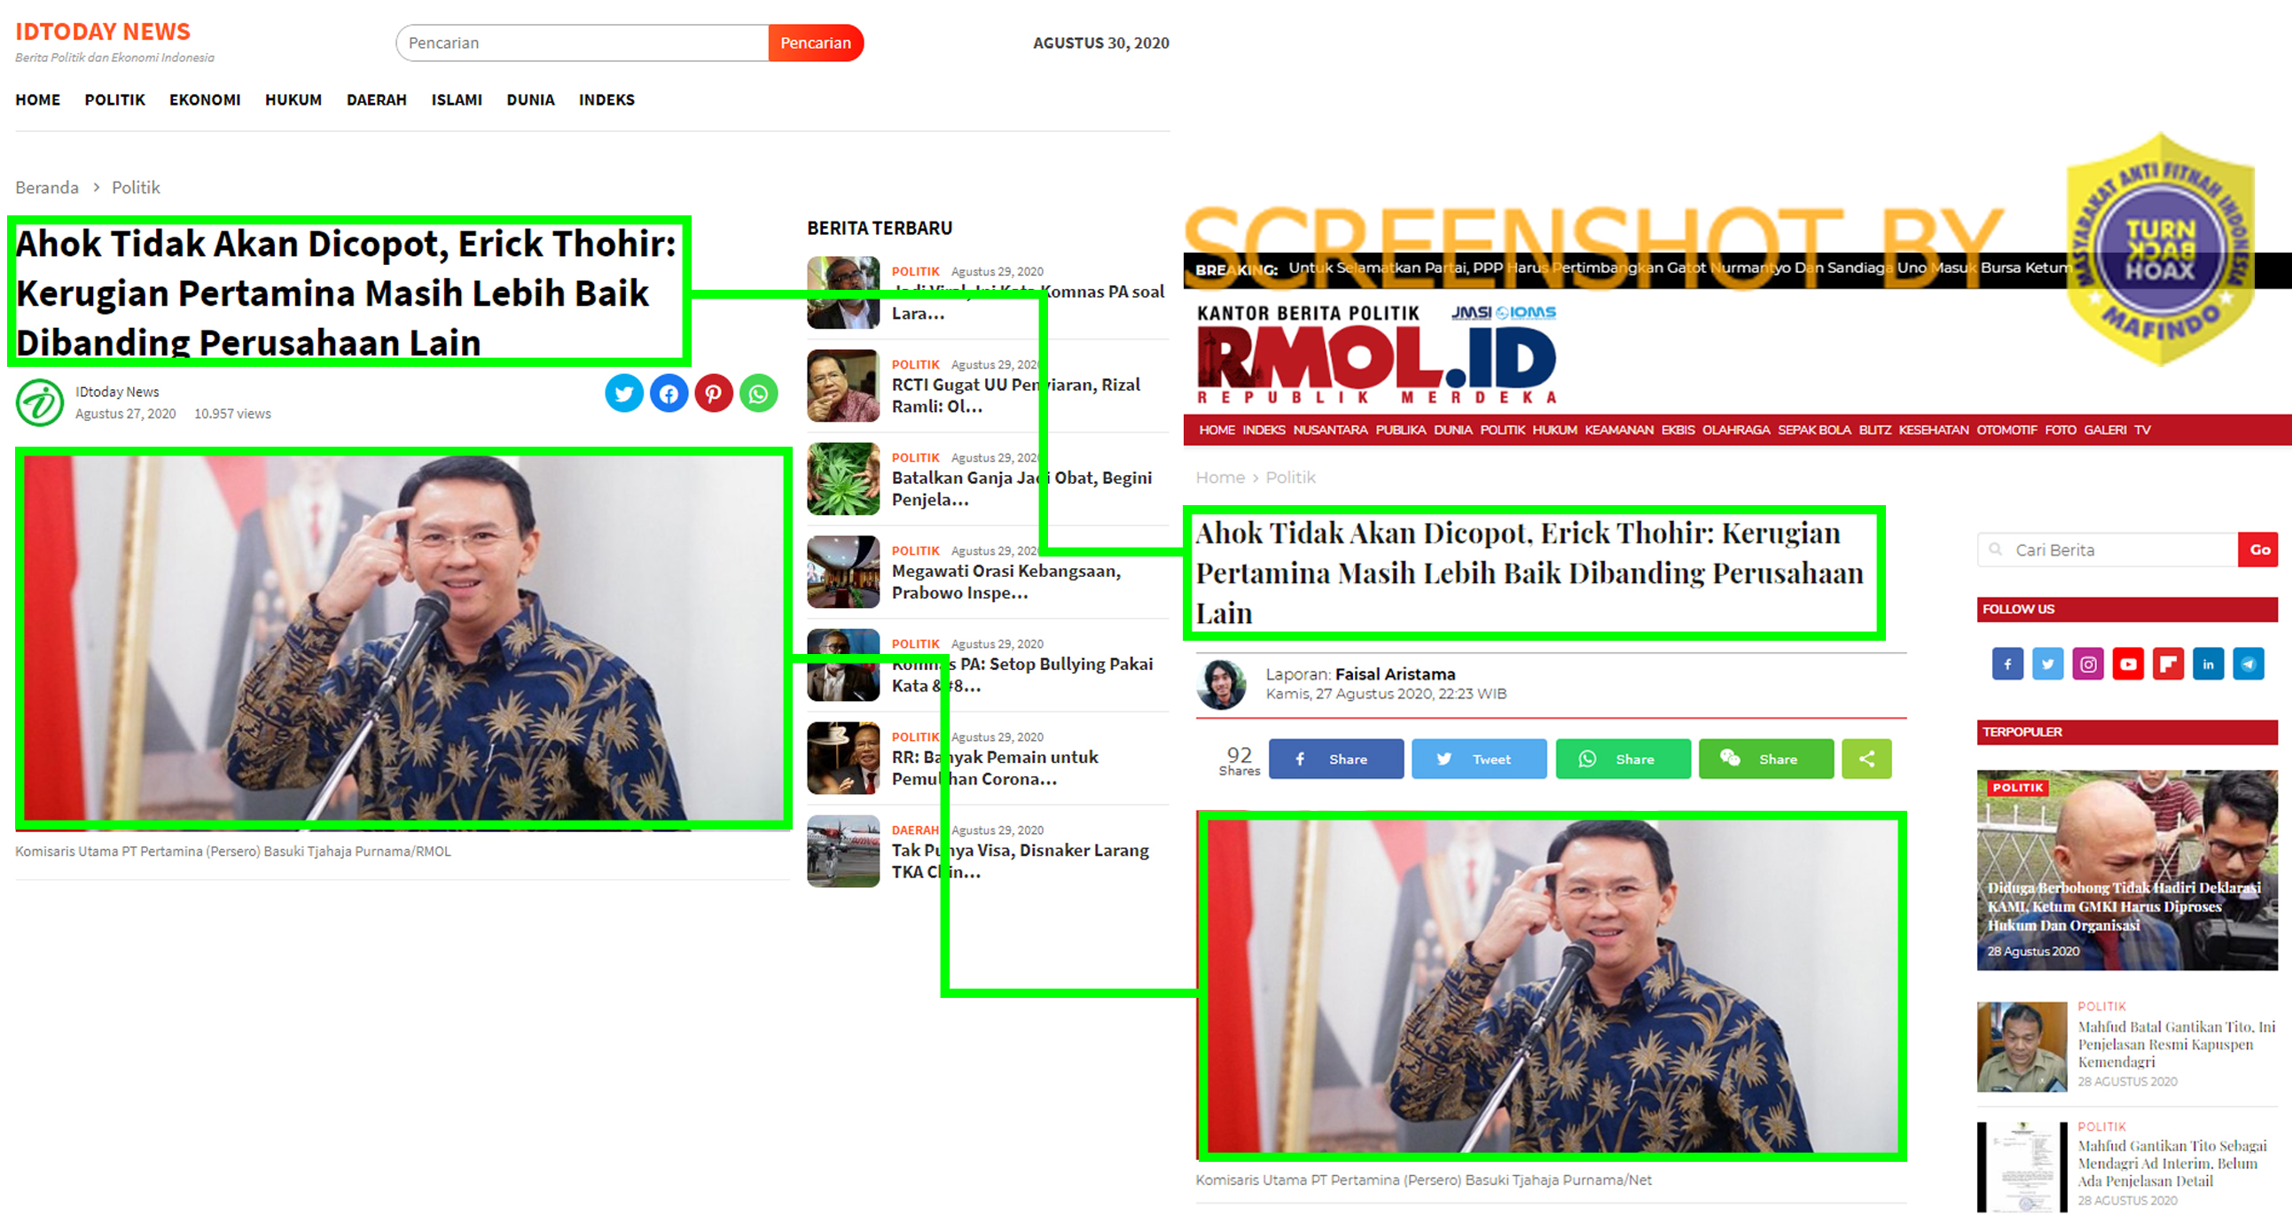Open RMOL Instagram follow icon
2292x1215 pixels.
pyautogui.click(x=2087, y=664)
